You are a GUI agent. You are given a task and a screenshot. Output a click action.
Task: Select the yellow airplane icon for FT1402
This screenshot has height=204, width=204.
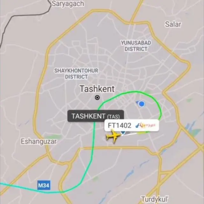tap(113, 136)
